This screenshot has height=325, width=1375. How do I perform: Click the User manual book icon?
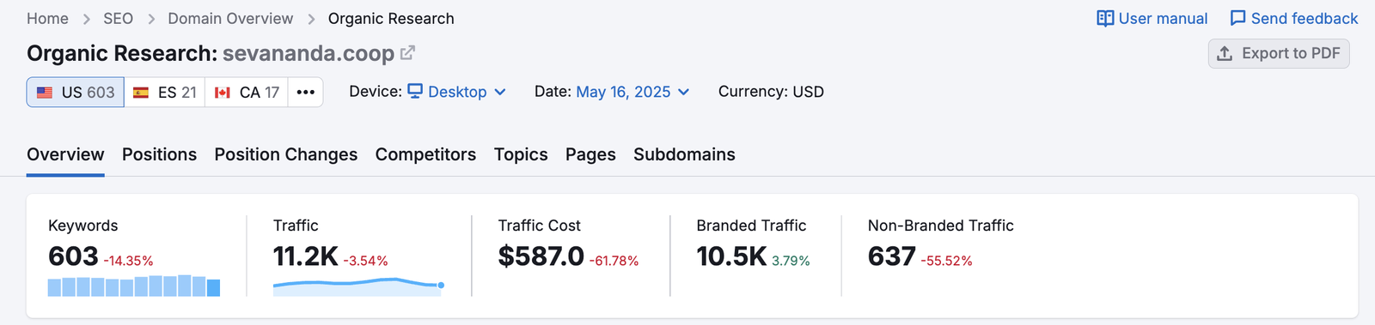1105,19
